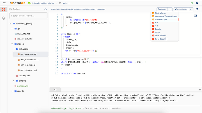Click the Debug dbt icon
The image size is (202, 113).
[x=153, y=32]
